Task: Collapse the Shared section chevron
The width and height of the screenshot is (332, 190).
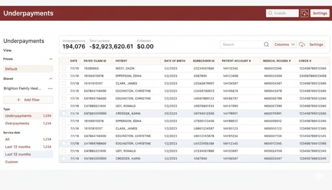Action: pyautogui.click(x=51, y=79)
